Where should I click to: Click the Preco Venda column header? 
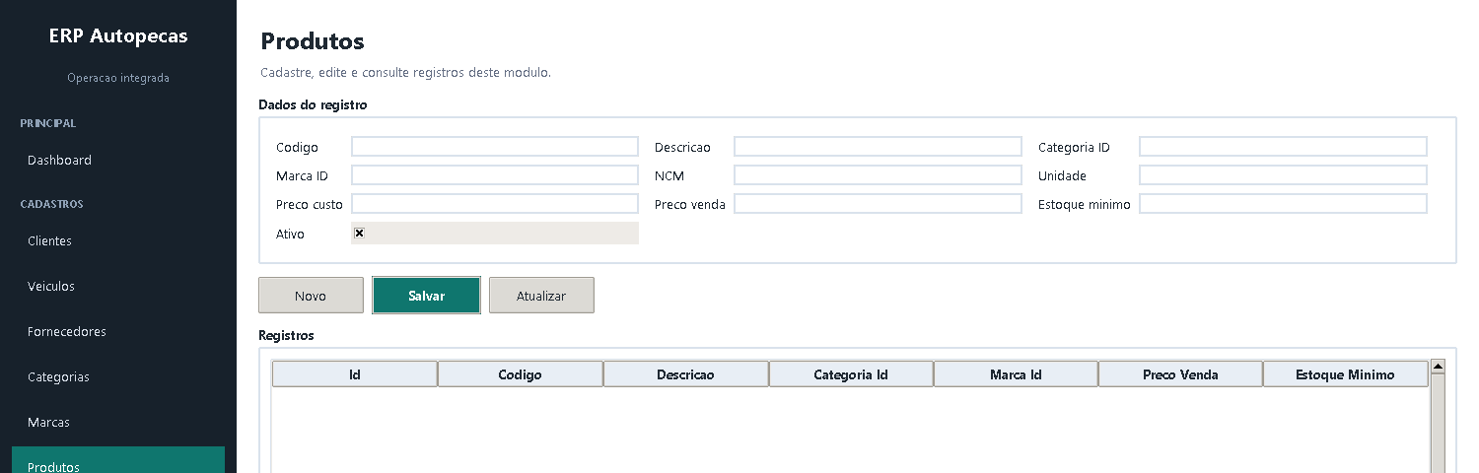click(x=1180, y=374)
